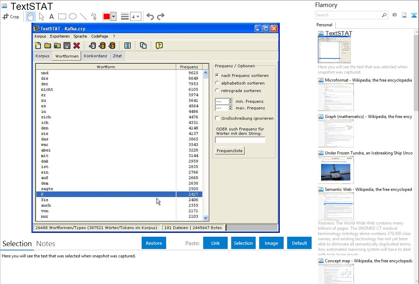Choose the arrow pointer tool
419x284 pixels.
(41, 16)
